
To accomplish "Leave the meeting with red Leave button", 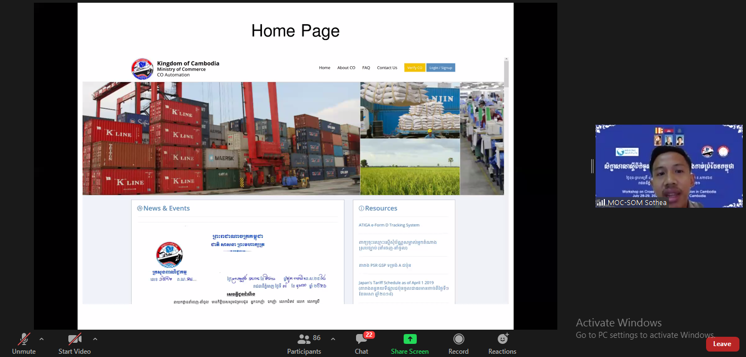I will [722, 344].
